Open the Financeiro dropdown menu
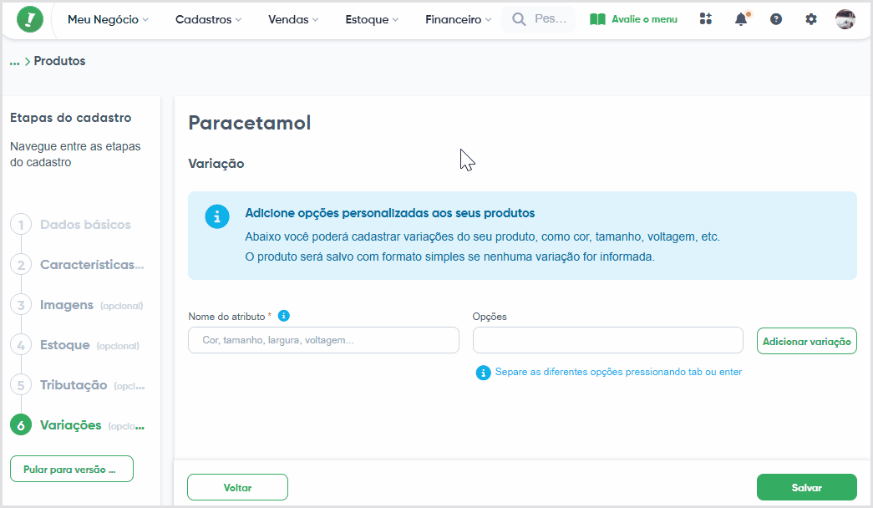Screen dimensions: 873x508 pos(458,19)
